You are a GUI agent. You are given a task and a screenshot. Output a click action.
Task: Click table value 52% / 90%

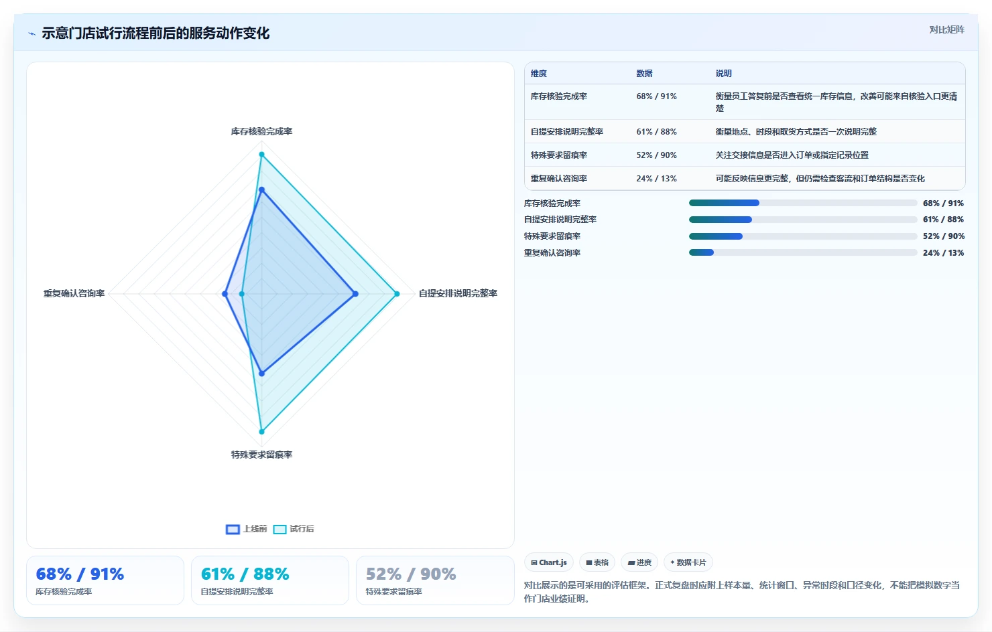(x=656, y=155)
